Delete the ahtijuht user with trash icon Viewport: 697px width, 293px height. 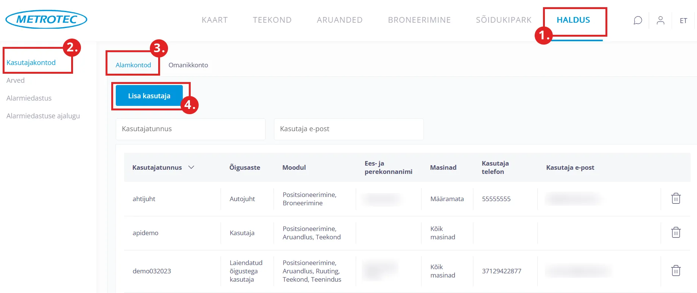[675, 198]
